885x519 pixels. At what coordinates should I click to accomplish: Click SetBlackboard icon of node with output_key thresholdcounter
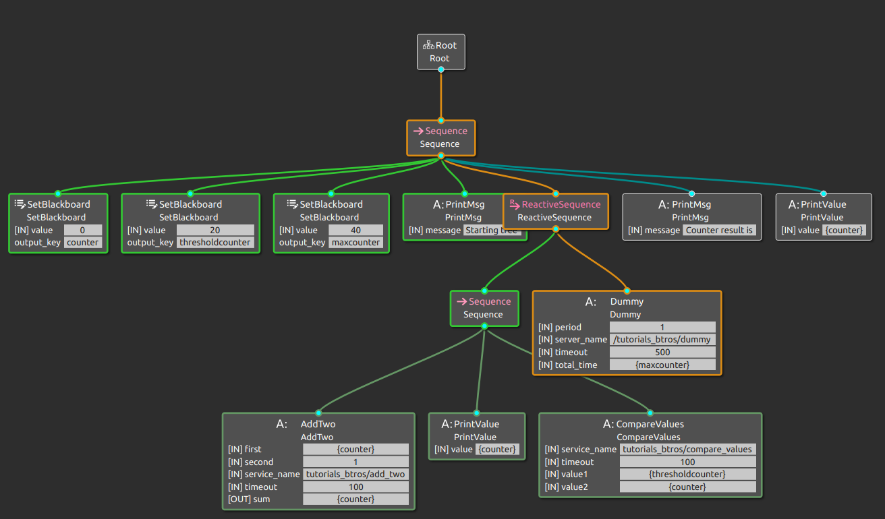click(152, 204)
